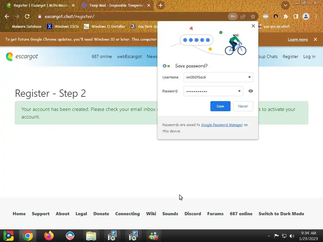Image resolution: width=323 pixels, height=242 pixels.
Task: Open file explorer folder on taskbar
Action: click(91, 236)
